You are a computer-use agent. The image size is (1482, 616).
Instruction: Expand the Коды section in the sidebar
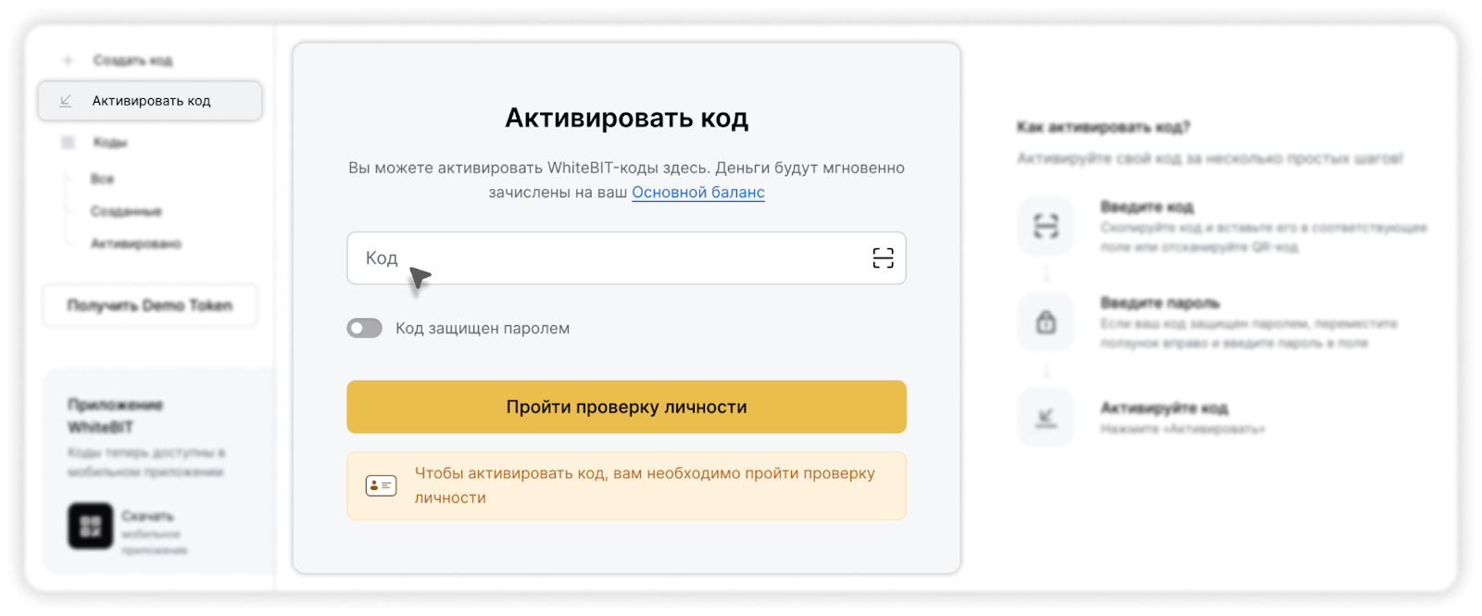(x=110, y=143)
